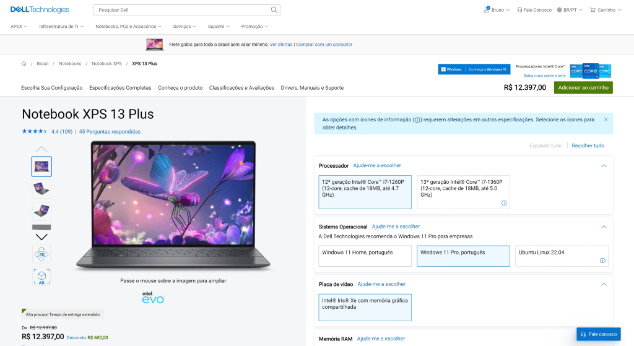Click Notebook XPS breadcrumb
This screenshot has width=634, height=346.
click(106, 64)
